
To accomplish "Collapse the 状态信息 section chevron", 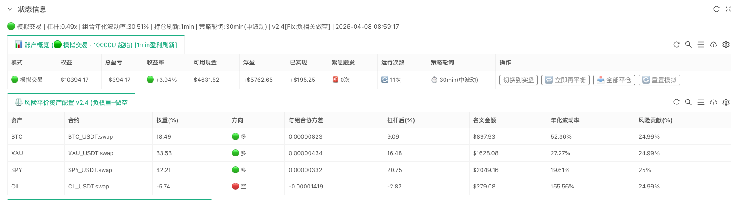I will [x=10, y=9].
